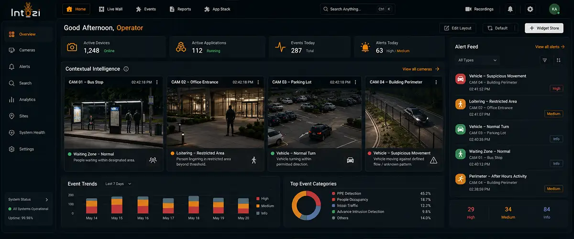The width and height of the screenshot is (574, 239).
Task: Open the alert feed filter icon
Action: pyautogui.click(x=544, y=60)
